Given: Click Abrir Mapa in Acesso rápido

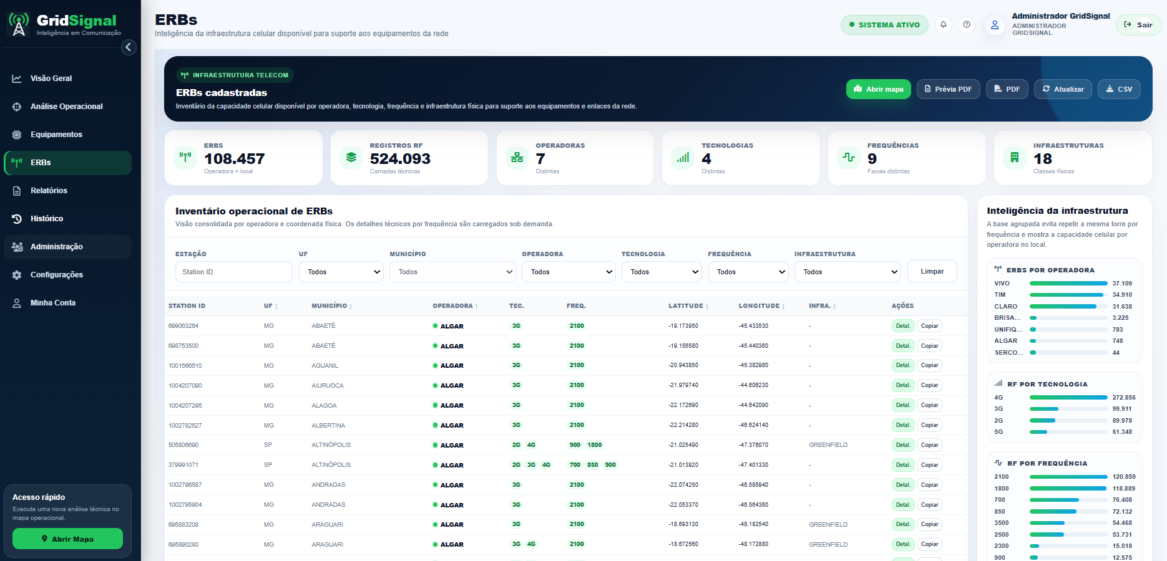Looking at the screenshot, I should click(x=67, y=539).
